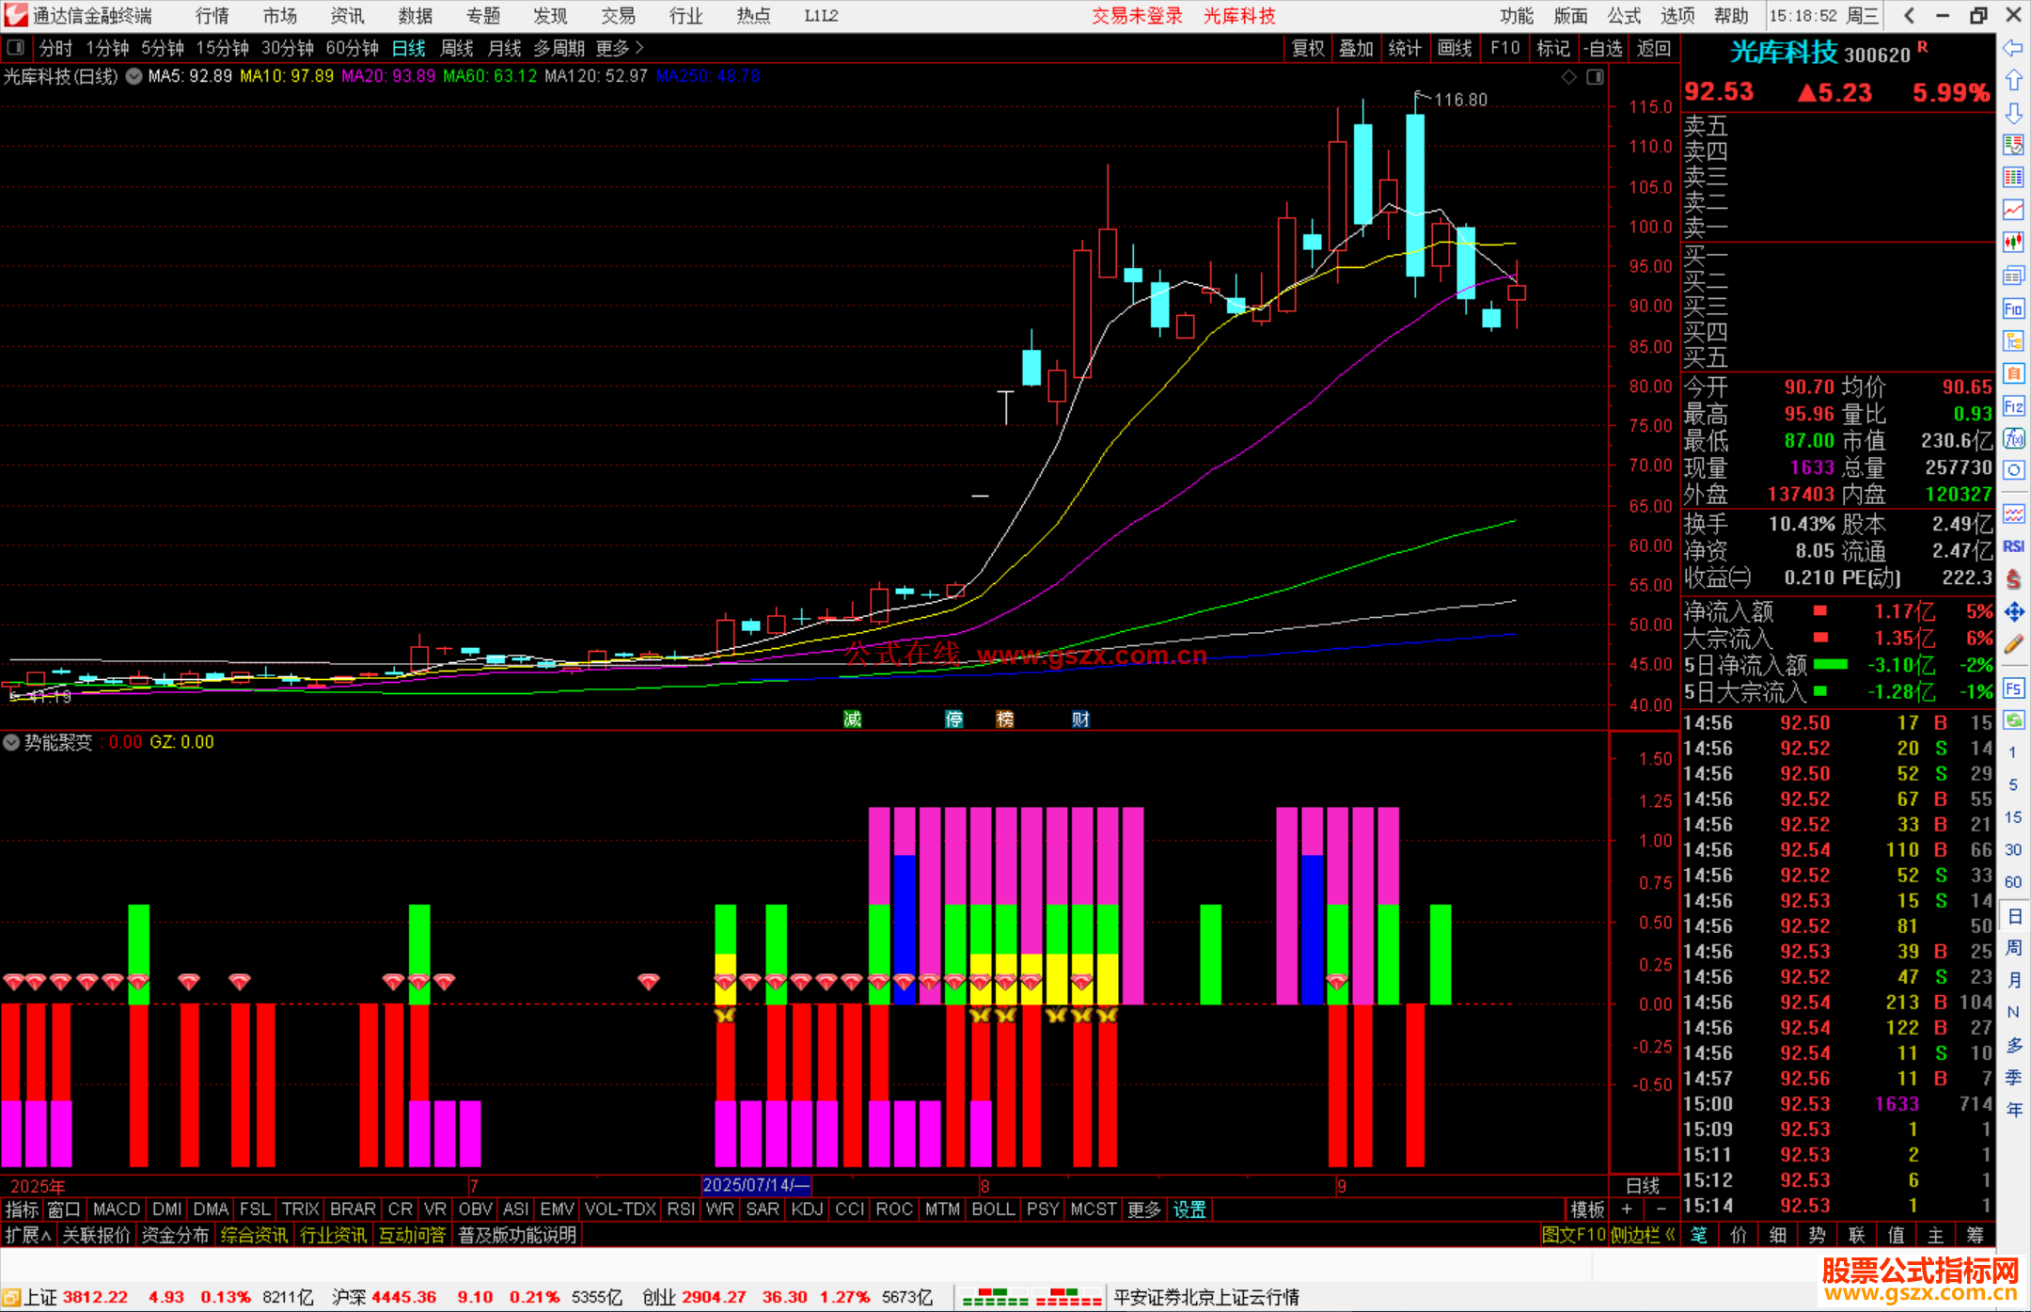This screenshot has width=2031, height=1312.
Task: Select the candlestick-chart icon in the sidebar
Action: pos(2013,243)
